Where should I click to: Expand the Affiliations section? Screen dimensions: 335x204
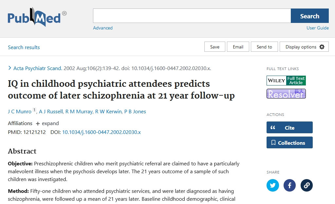pos(47,123)
